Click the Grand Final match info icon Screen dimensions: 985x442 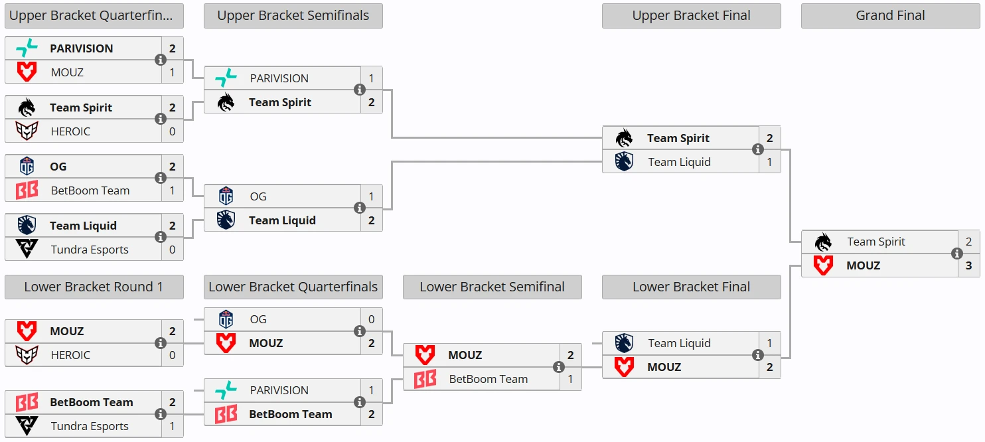tap(957, 254)
